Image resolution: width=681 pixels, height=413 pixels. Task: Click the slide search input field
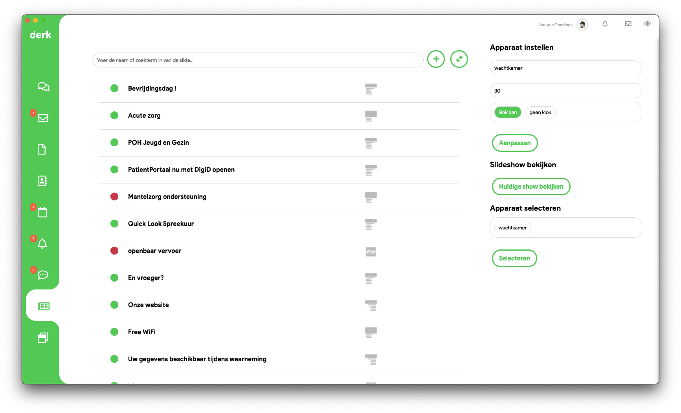(258, 60)
